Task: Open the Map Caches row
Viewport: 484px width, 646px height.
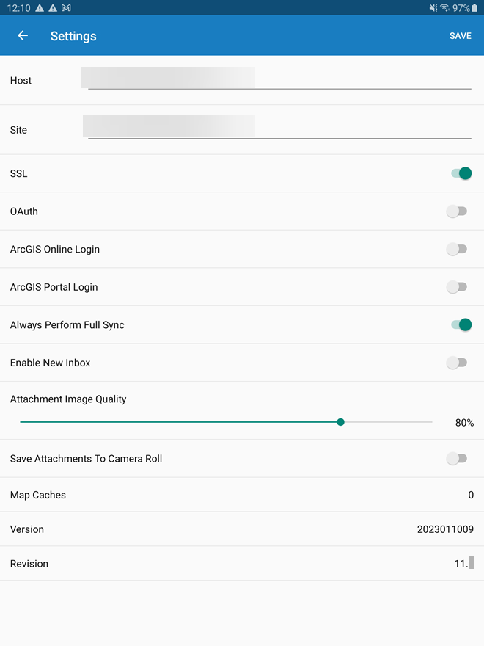Action: [x=242, y=495]
